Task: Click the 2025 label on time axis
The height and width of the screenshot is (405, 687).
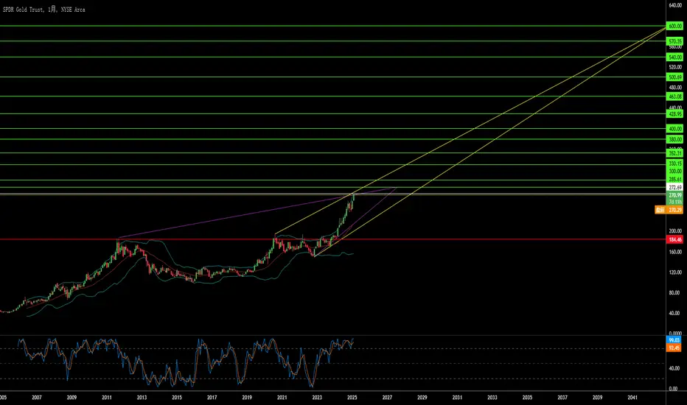Action: [352, 398]
